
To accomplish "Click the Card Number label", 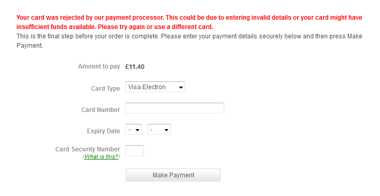I will pos(100,110).
